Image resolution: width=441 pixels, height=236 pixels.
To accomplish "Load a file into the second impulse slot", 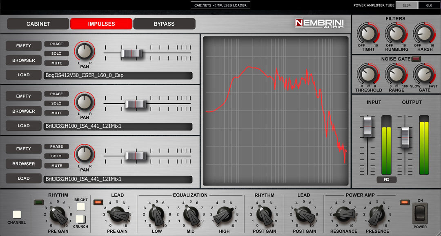I will click(24, 126).
